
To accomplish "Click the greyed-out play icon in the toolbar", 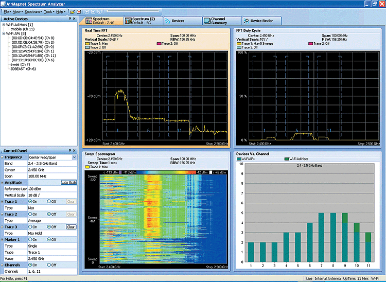I will (x=87, y=11).
